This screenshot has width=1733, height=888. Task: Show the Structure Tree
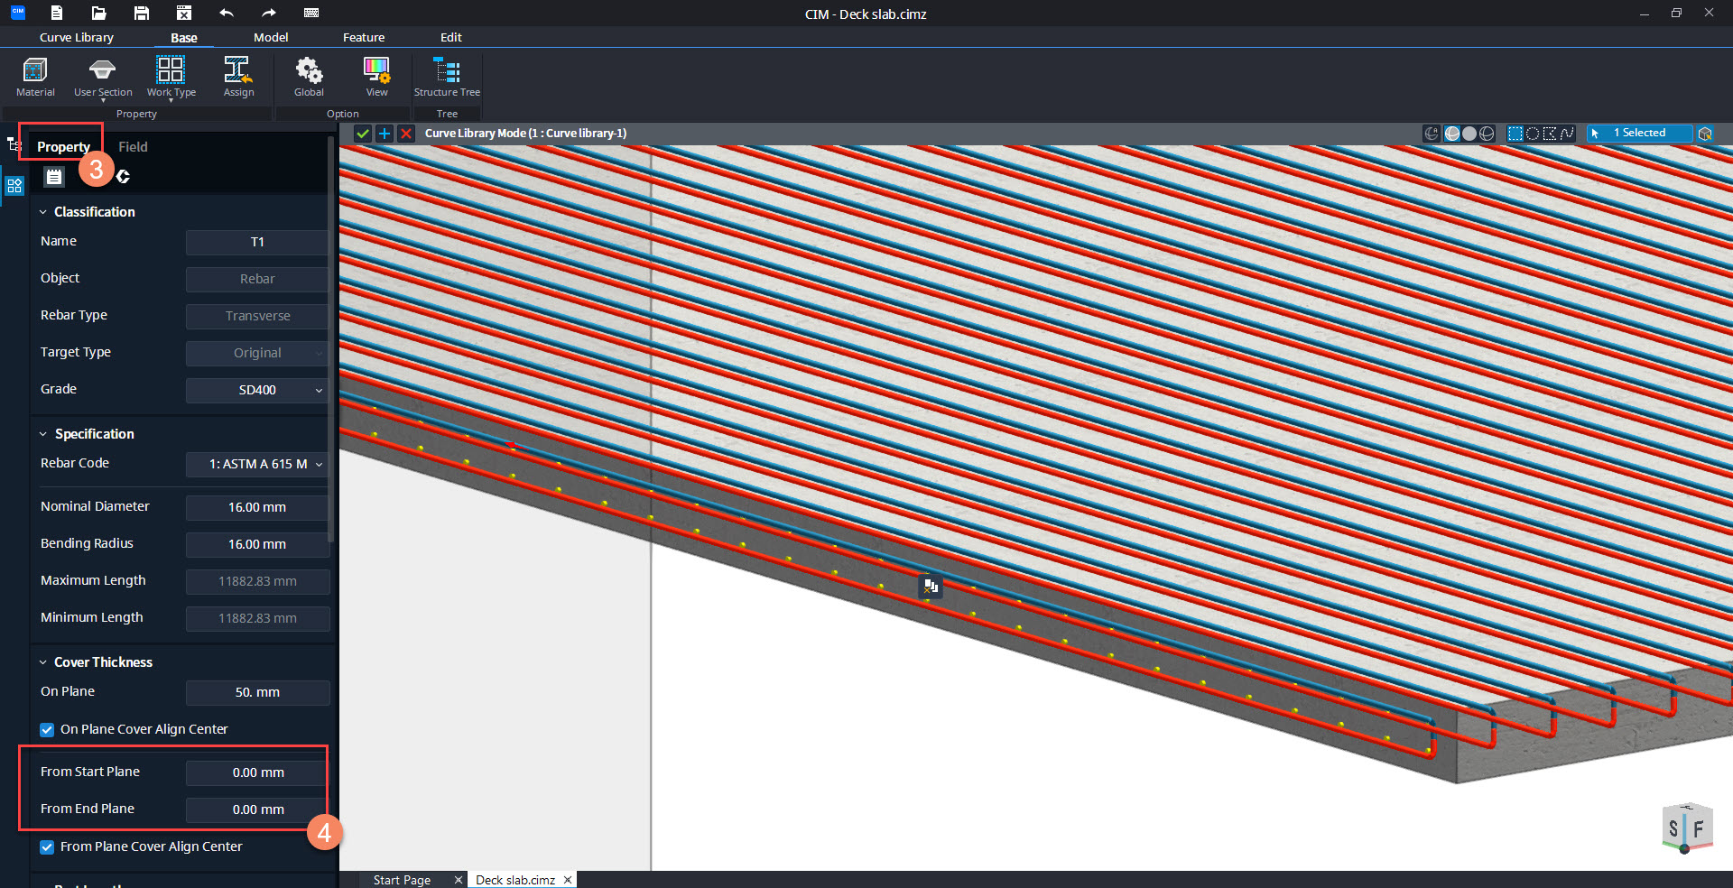pos(447,77)
